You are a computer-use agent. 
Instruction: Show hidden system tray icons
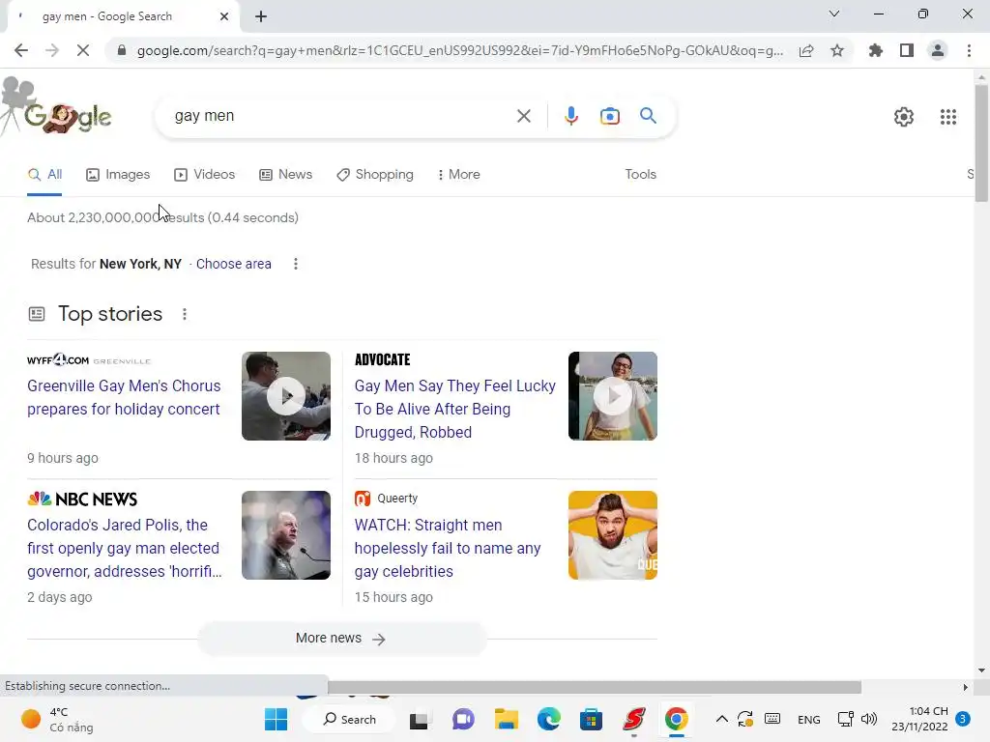click(721, 719)
